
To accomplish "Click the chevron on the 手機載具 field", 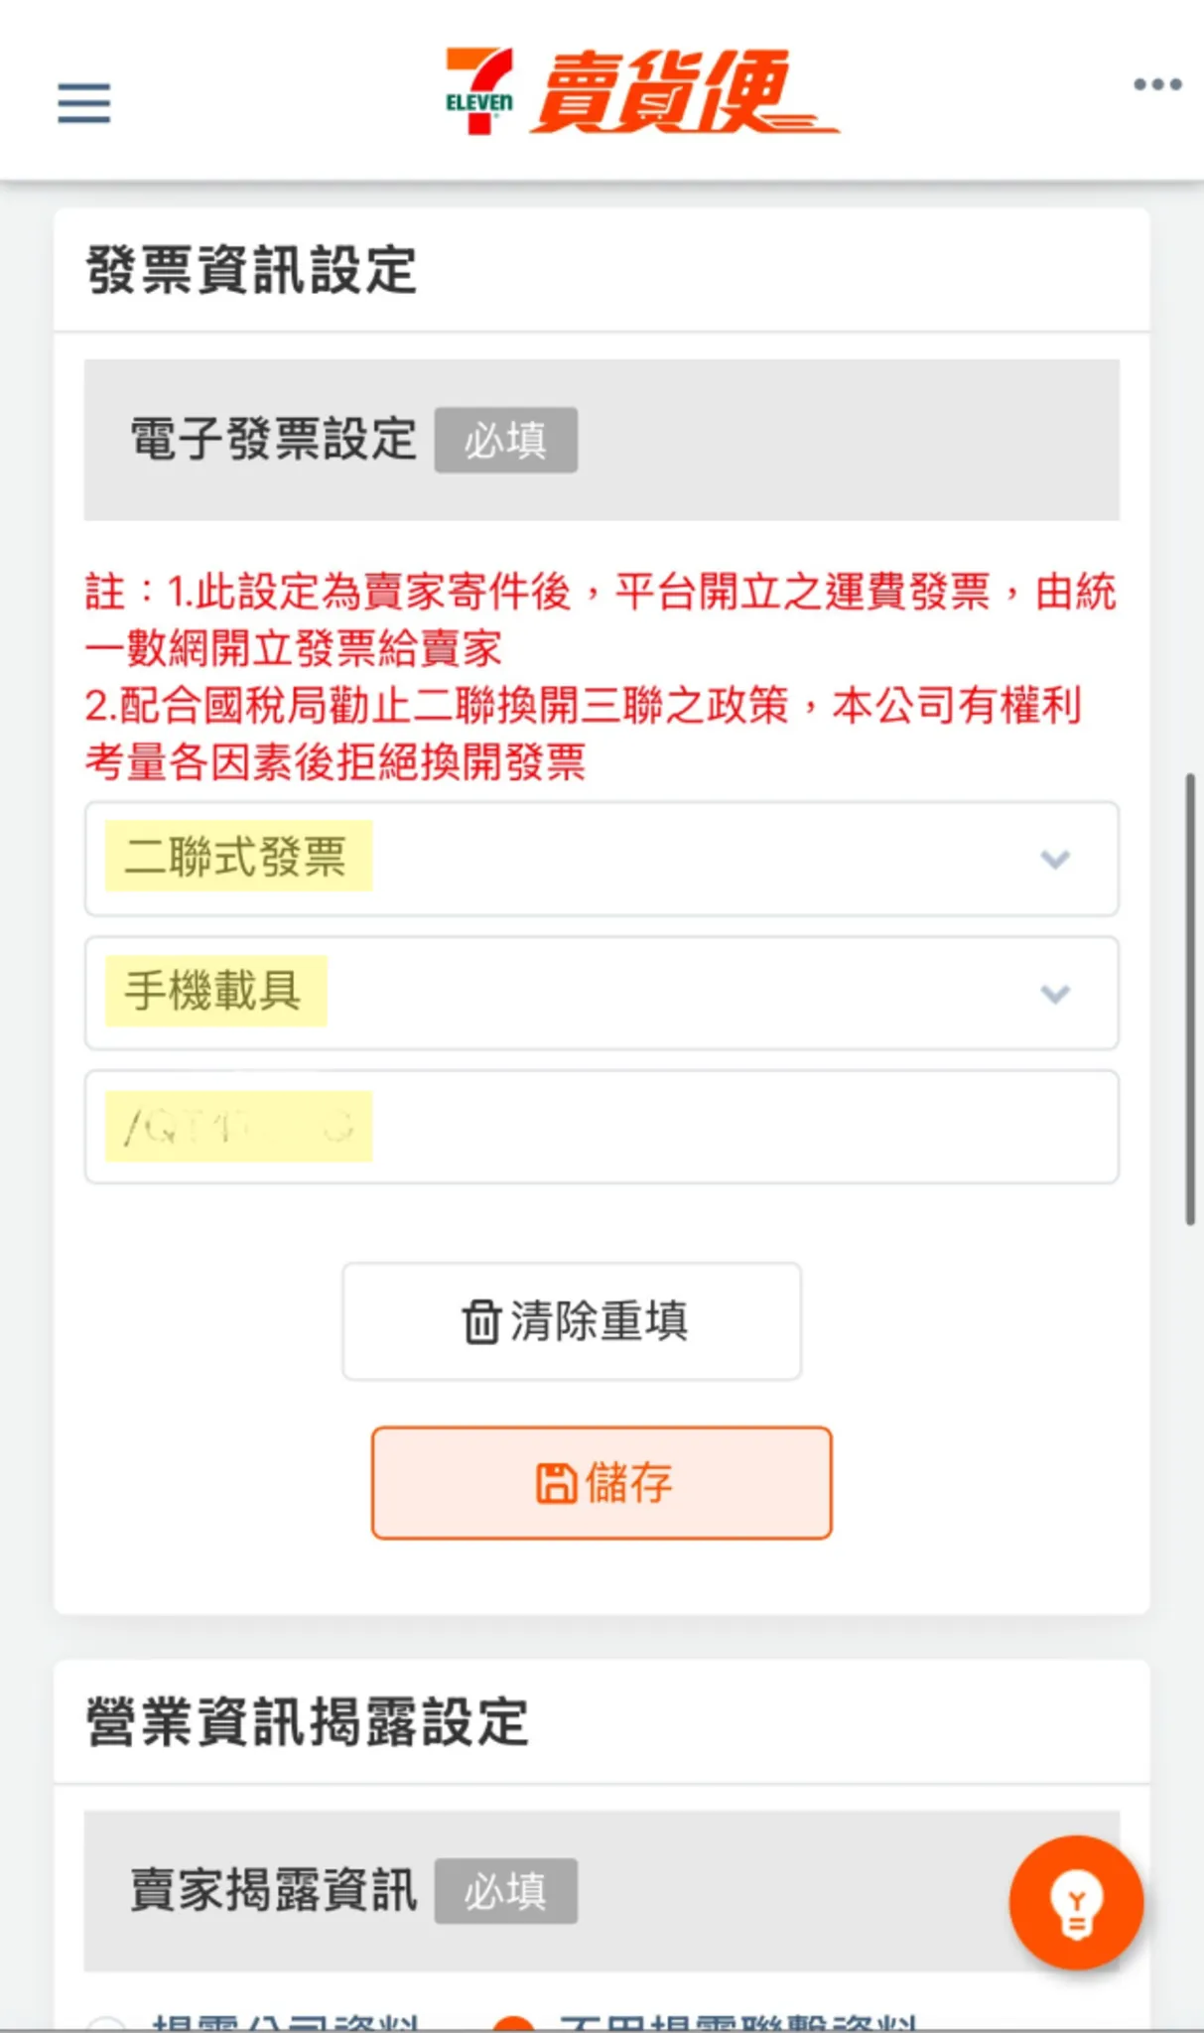I will [1054, 993].
